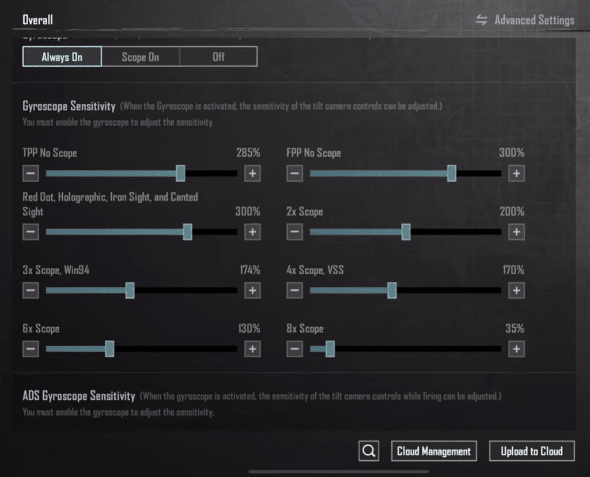Click the magnifying glass search icon
This screenshot has height=477, width=590.
369,451
